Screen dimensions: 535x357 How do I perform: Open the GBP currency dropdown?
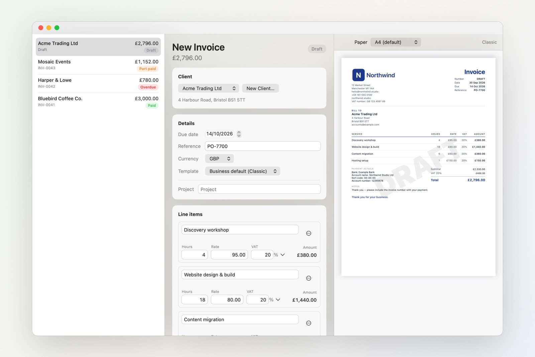(x=219, y=159)
